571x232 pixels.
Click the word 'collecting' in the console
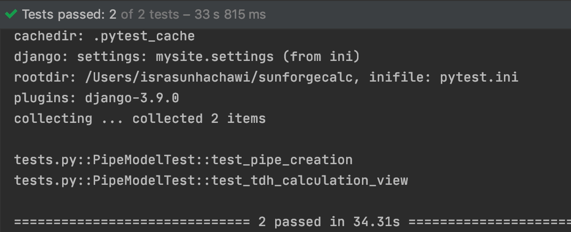[x=53, y=119]
